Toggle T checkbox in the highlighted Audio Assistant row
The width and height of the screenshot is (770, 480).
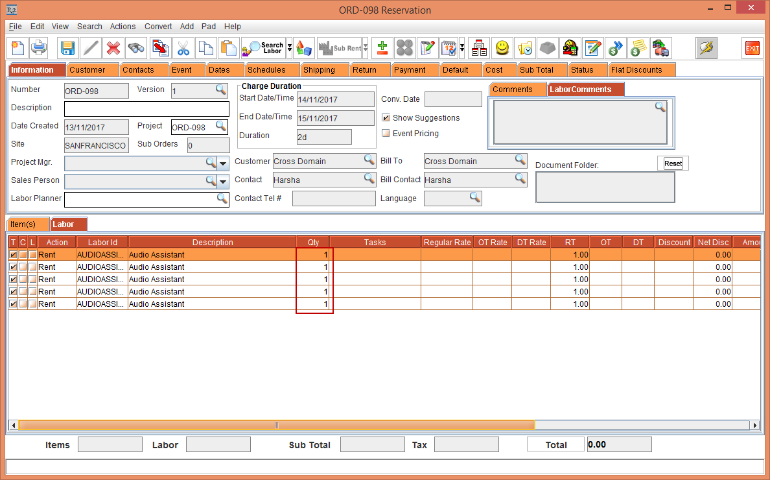13,254
